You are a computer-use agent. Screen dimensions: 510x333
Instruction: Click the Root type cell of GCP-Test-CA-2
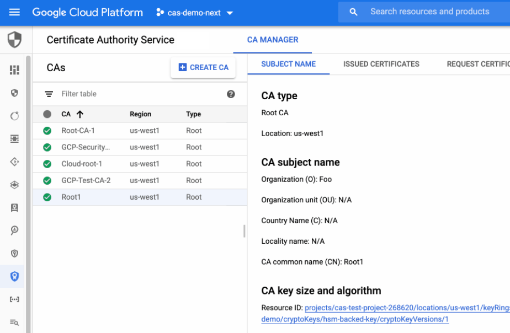[x=194, y=180]
